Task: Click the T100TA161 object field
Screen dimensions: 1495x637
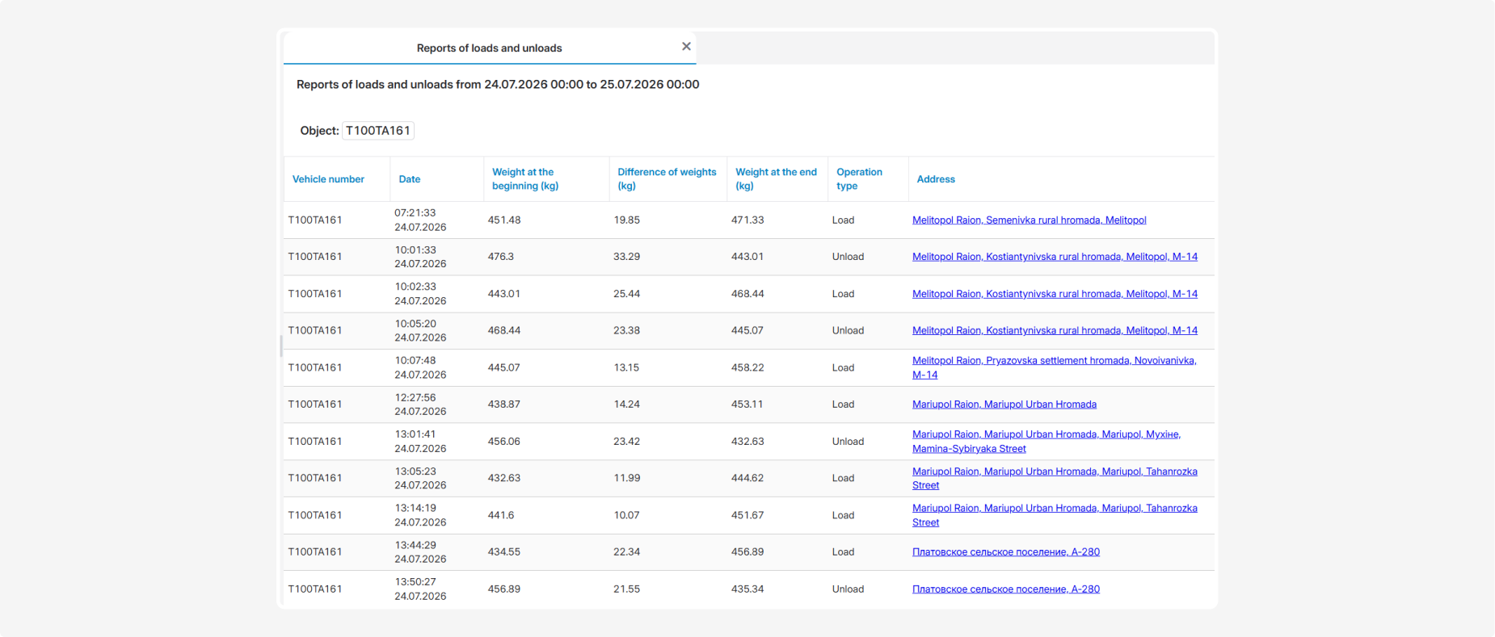Action: (378, 131)
